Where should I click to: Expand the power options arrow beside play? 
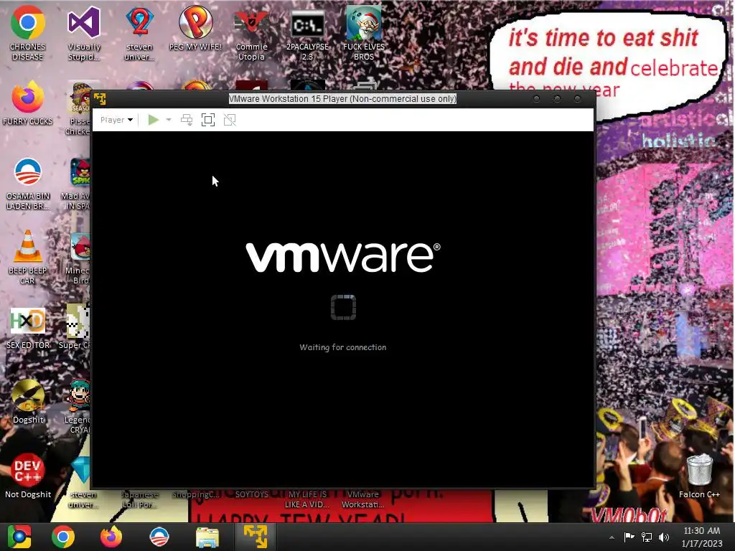pos(169,120)
